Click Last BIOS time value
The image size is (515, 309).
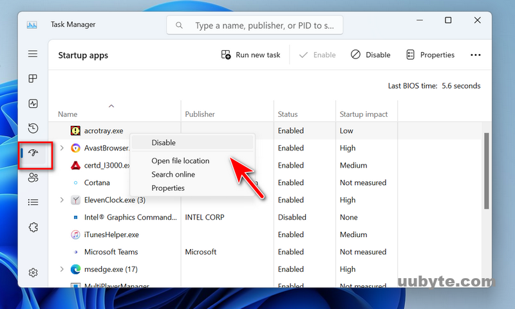(x=461, y=86)
